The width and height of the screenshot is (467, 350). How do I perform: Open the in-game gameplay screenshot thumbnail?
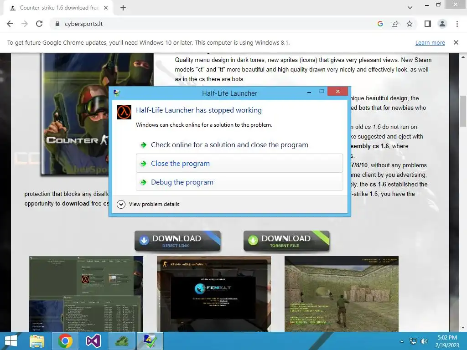click(341, 294)
